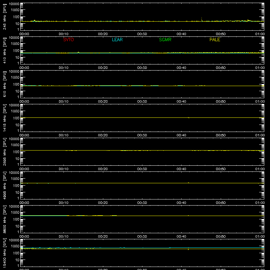This screenshot has width=270, height=270.
Task: Click the 00:30 time label of 245 MHz plot
Action: tap(142, 34)
